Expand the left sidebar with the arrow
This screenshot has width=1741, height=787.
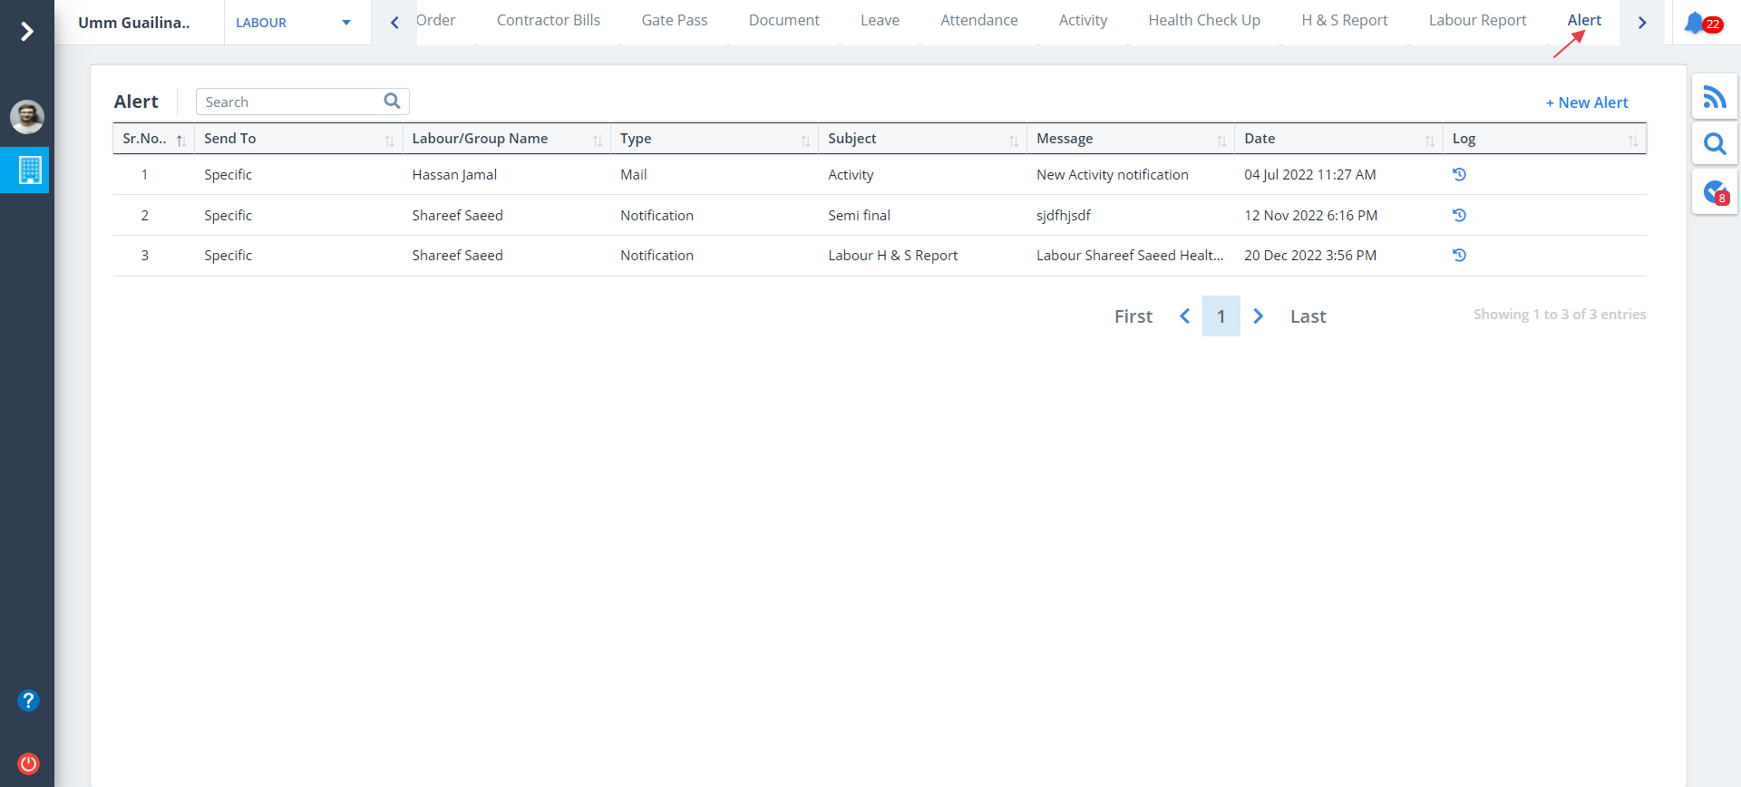27,32
